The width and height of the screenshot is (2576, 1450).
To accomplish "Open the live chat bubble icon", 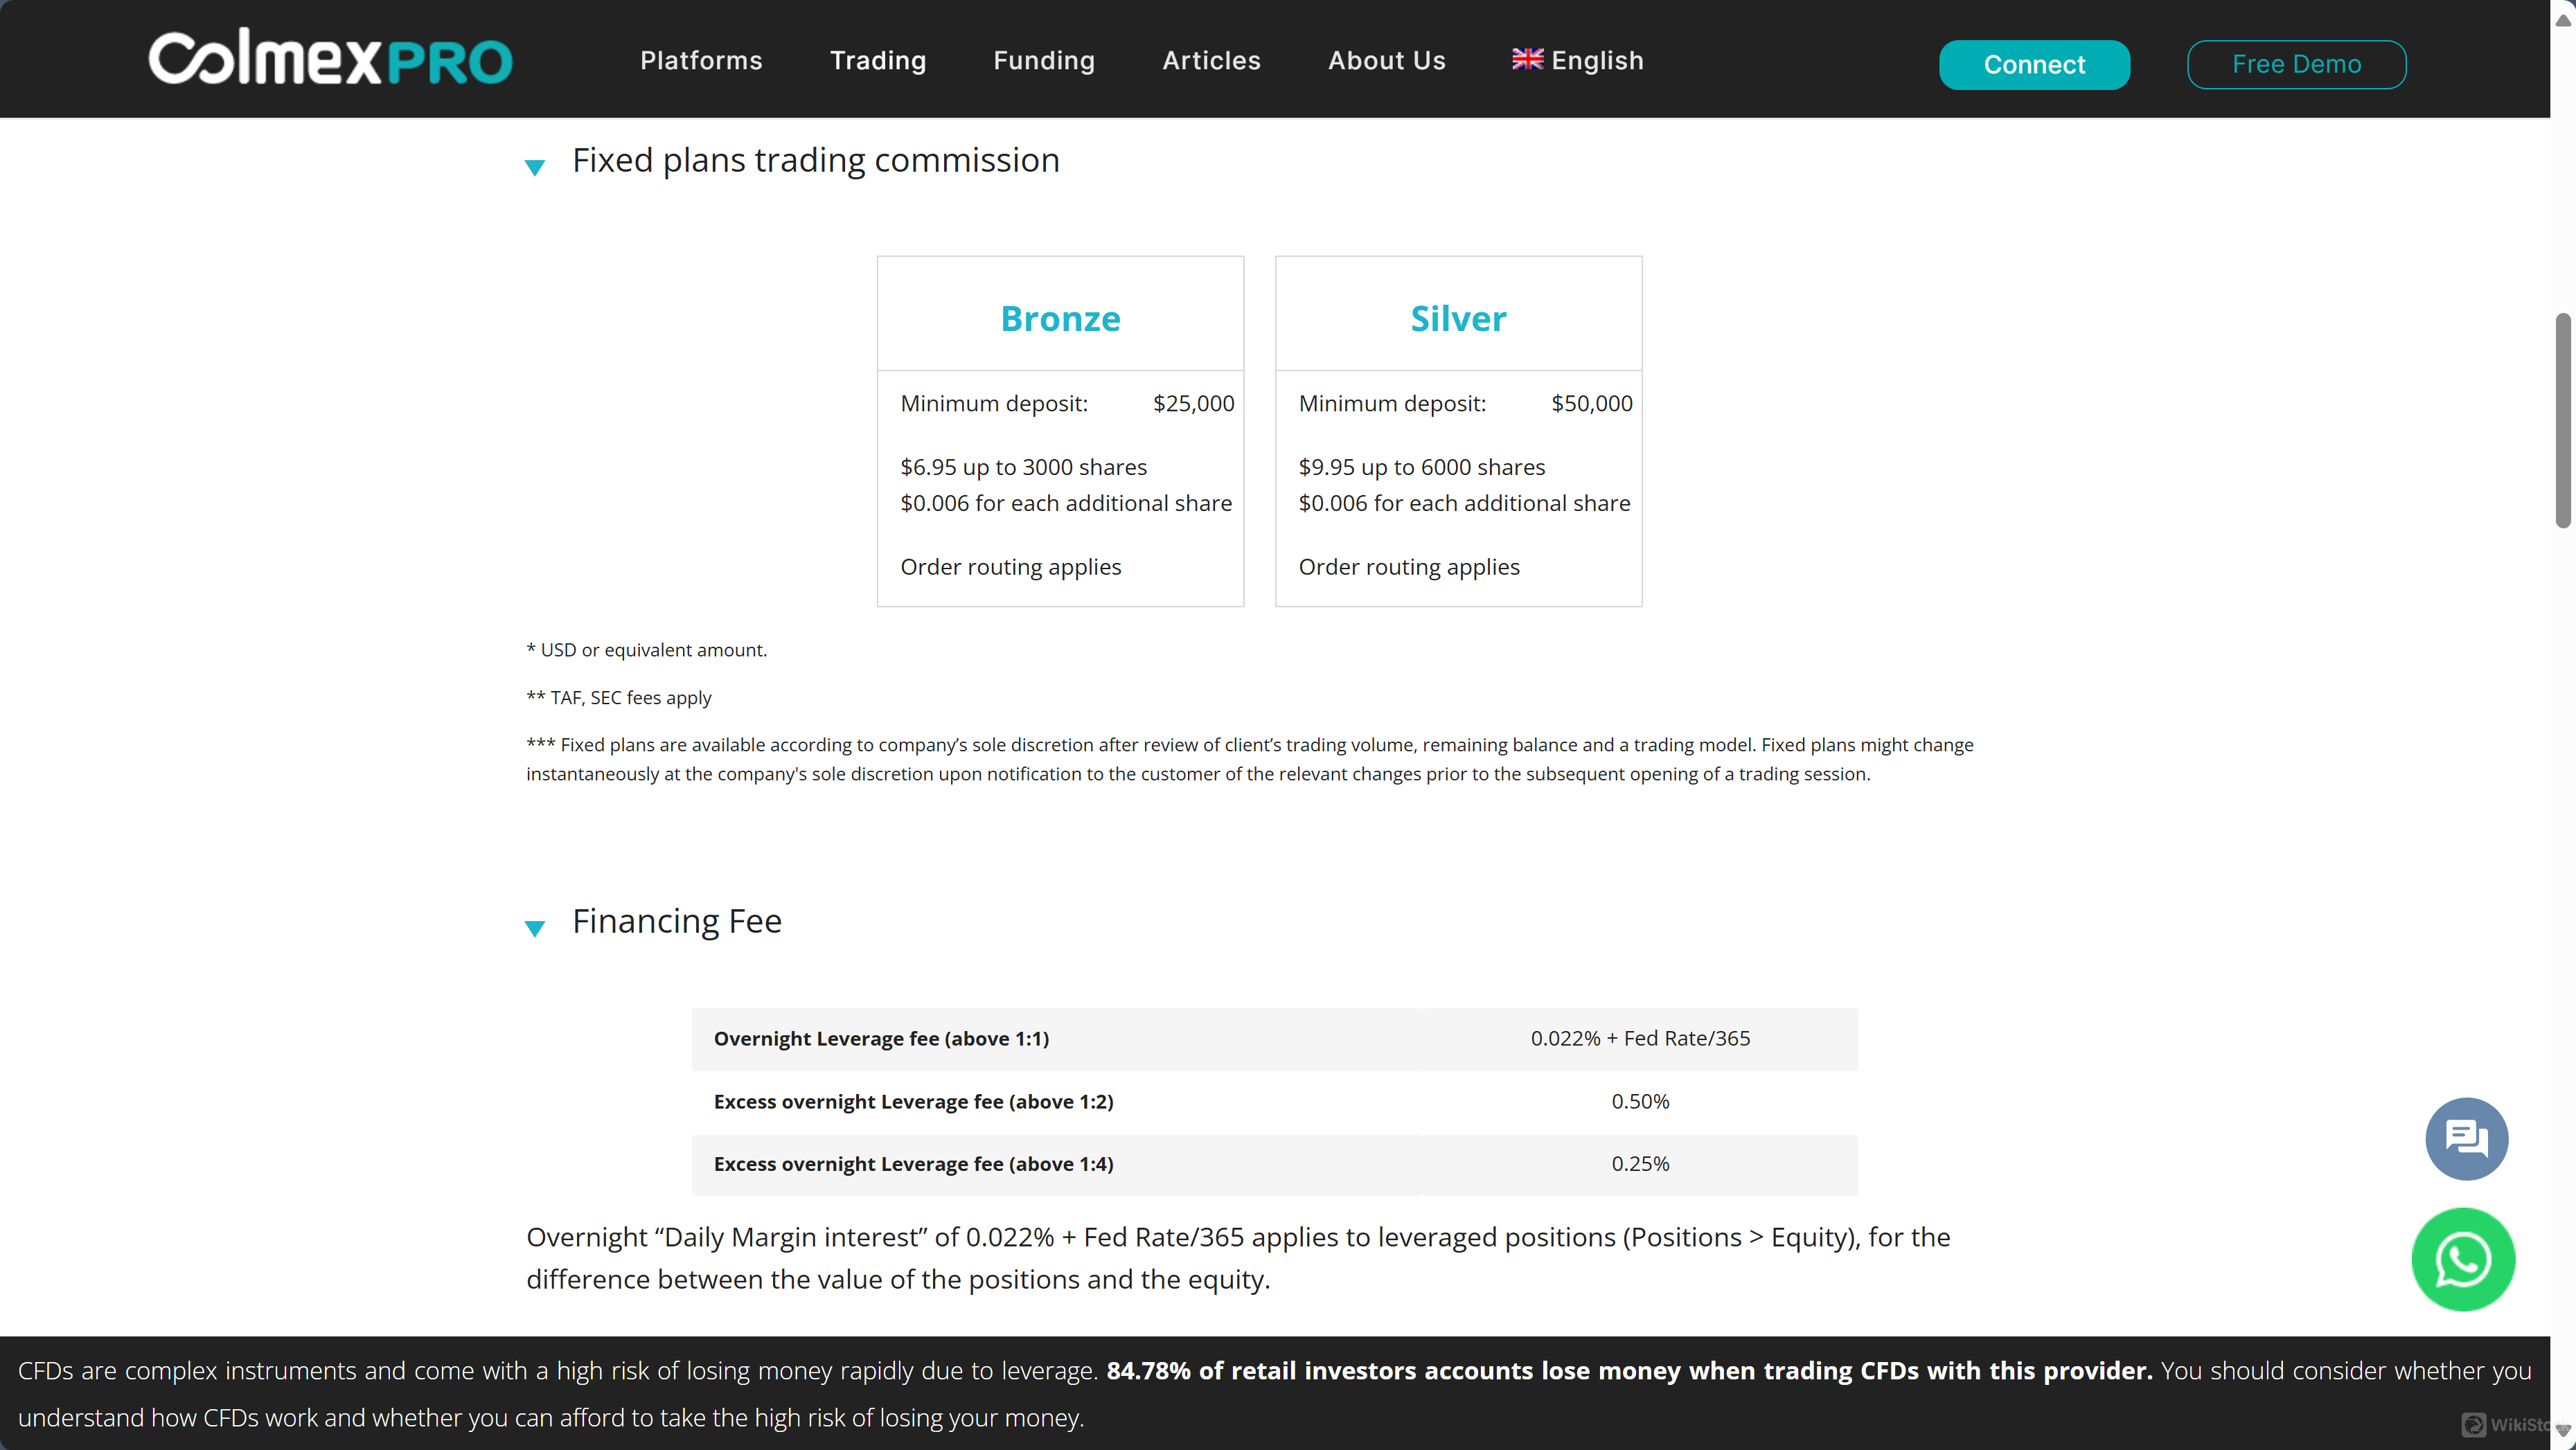I will coord(2466,1138).
